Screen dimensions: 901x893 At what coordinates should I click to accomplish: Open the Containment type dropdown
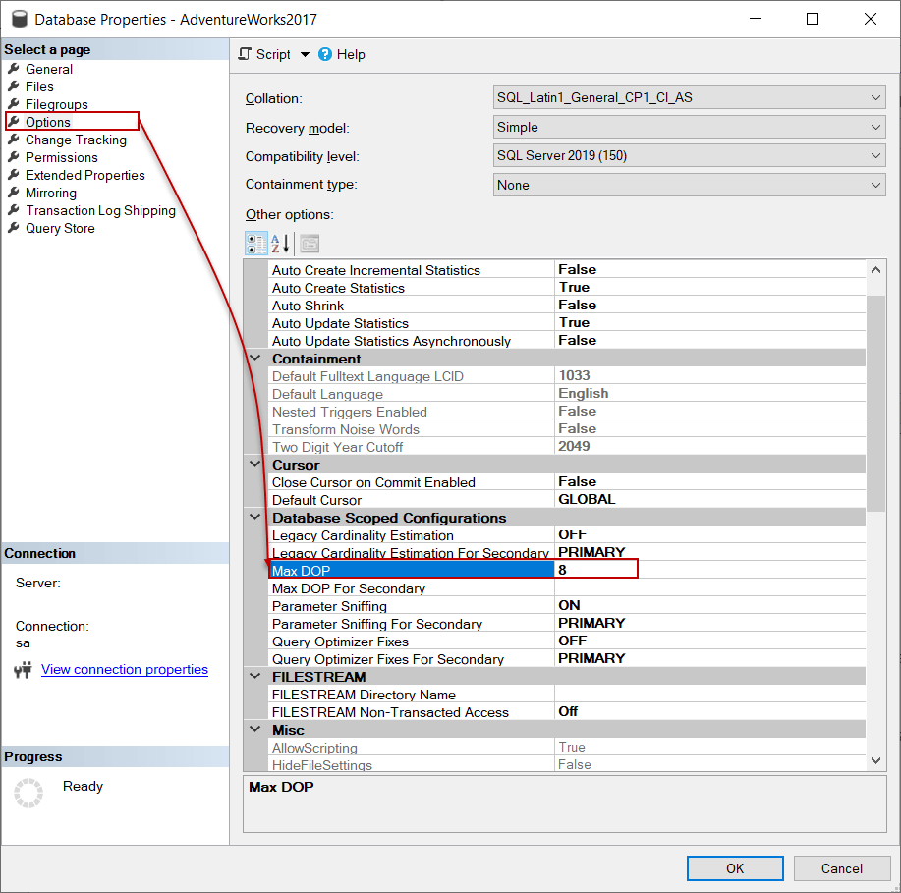(876, 185)
